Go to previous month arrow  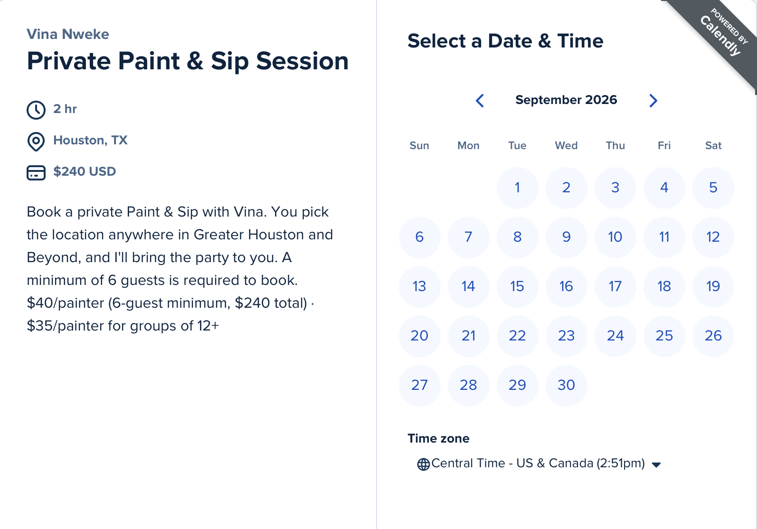480,100
